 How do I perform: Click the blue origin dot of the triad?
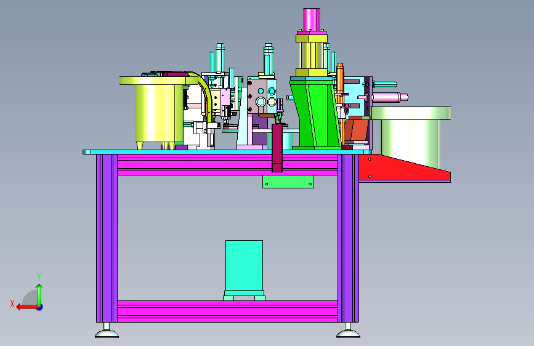click(40, 307)
